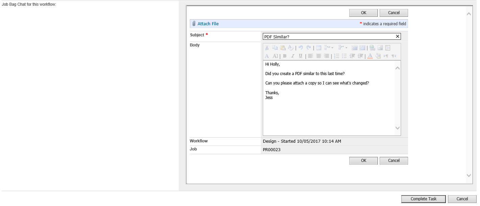The height and width of the screenshot is (206, 480).
Task: Click the Font letter A icon
Action: (x=267, y=56)
